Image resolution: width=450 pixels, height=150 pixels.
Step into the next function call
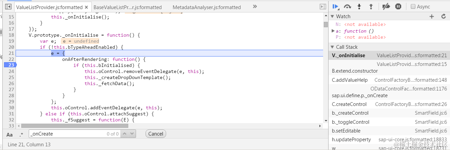click(359, 6)
